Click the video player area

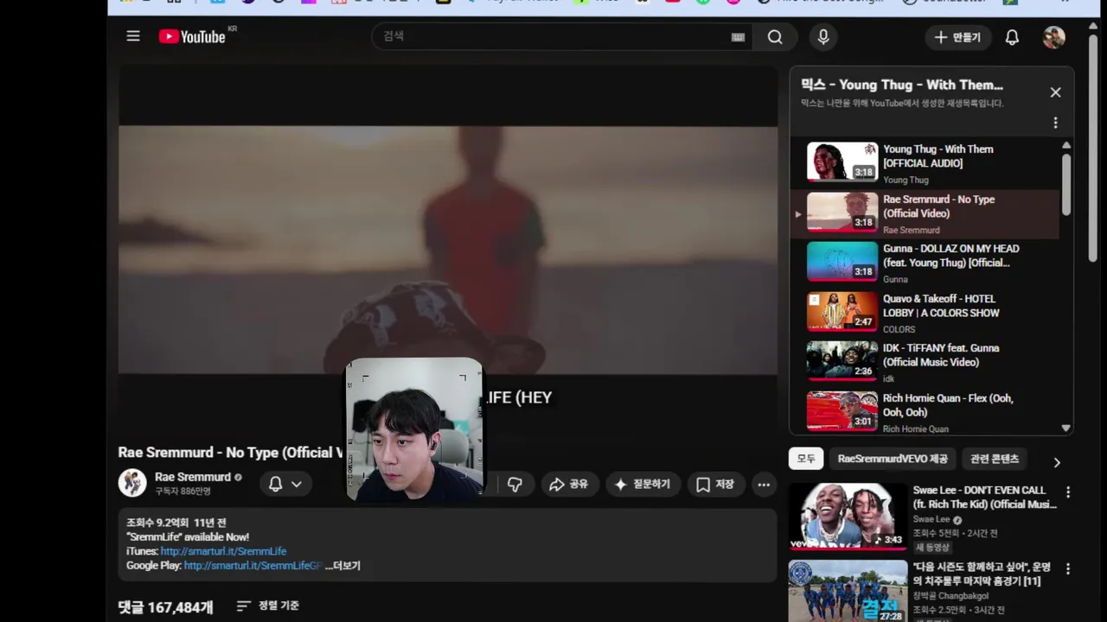point(448,251)
